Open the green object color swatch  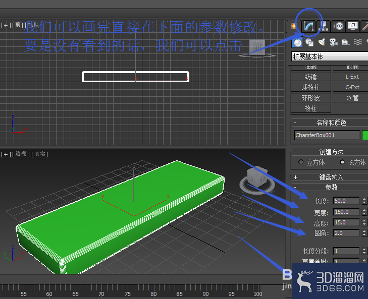click(x=365, y=135)
